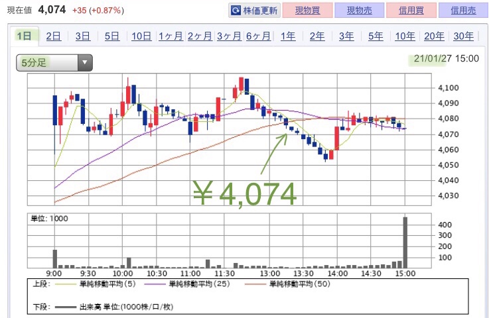493x318 pixels.
Task: Click the 13:00 time axis label
Action: click(270, 274)
